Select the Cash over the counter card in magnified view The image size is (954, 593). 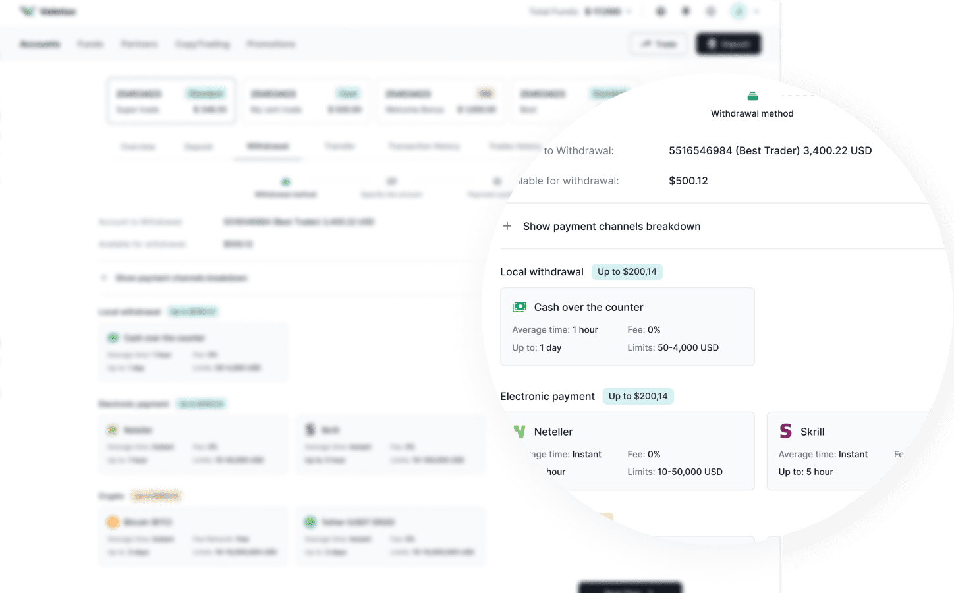(x=627, y=327)
